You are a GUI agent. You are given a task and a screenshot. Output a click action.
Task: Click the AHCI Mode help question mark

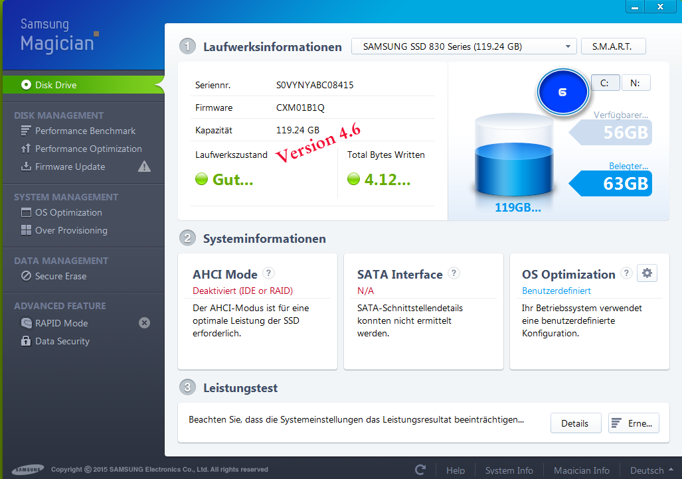click(268, 273)
